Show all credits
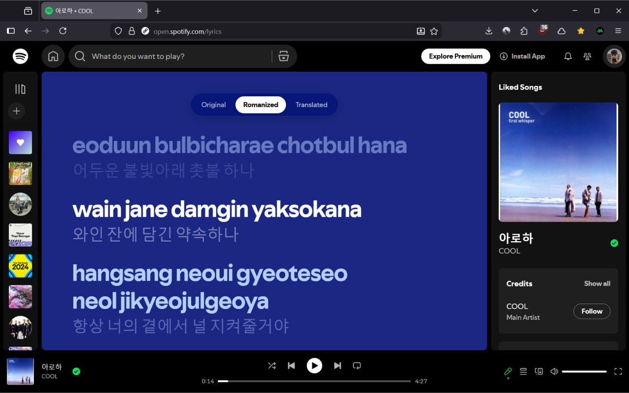This screenshot has height=393, width=629. pos(597,283)
